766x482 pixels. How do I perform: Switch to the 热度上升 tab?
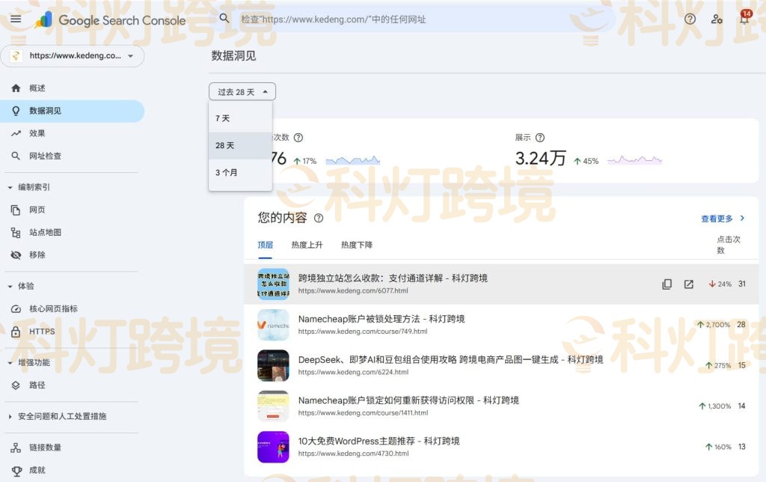click(307, 245)
